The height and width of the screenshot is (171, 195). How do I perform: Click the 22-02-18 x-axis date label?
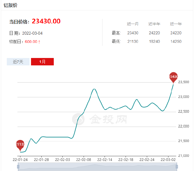tap(126, 159)
